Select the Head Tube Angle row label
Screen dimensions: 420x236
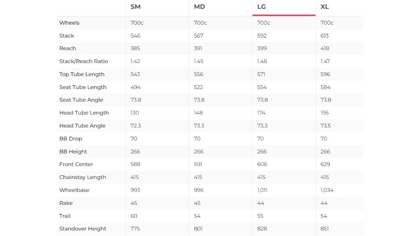click(82, 126)
